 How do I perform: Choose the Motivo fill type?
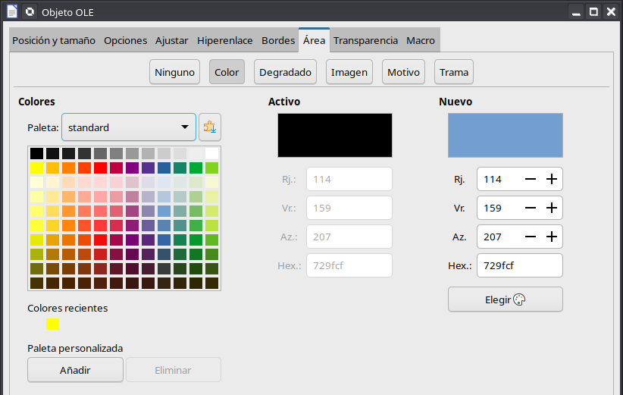(404, 72)
